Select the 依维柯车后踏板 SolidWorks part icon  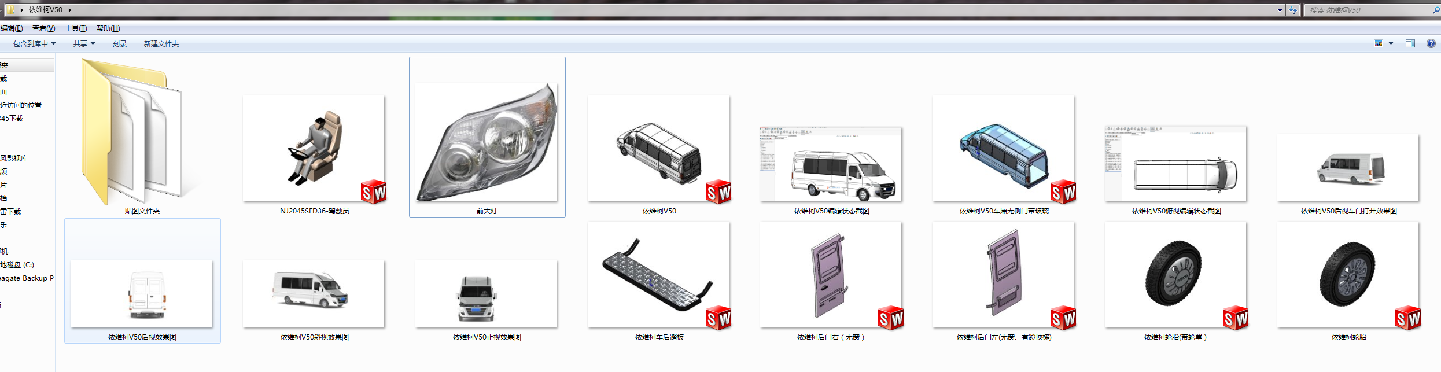659,275
